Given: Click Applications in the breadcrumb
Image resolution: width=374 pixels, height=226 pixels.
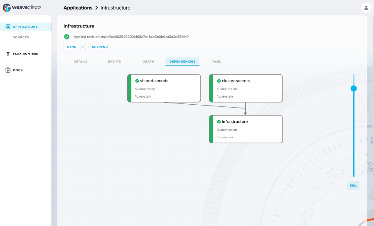Looking at the screenshot, I should tap(78, 7).
